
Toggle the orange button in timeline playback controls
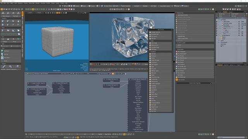click(x=124, y=134)
